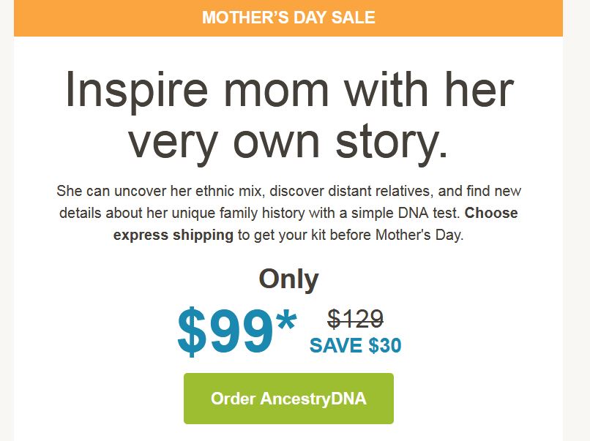Click 'Mother's Day.' at the paragraph end
The image size is (590, 441).
[419, 235]
